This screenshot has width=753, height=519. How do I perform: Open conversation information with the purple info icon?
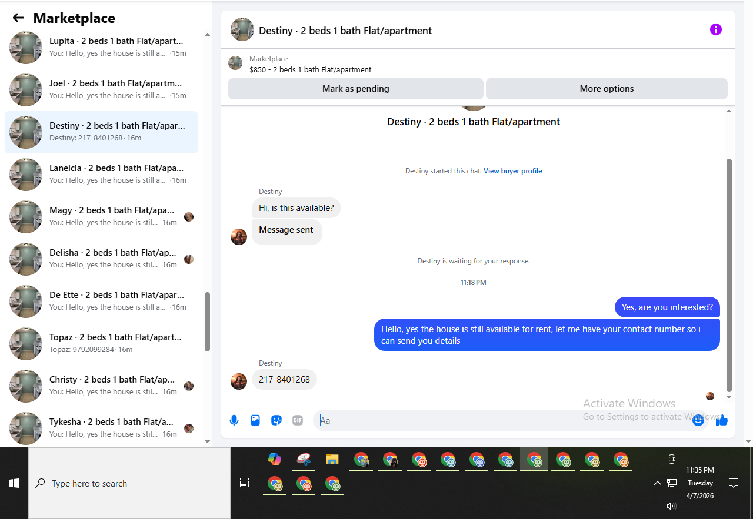[716, 29]
